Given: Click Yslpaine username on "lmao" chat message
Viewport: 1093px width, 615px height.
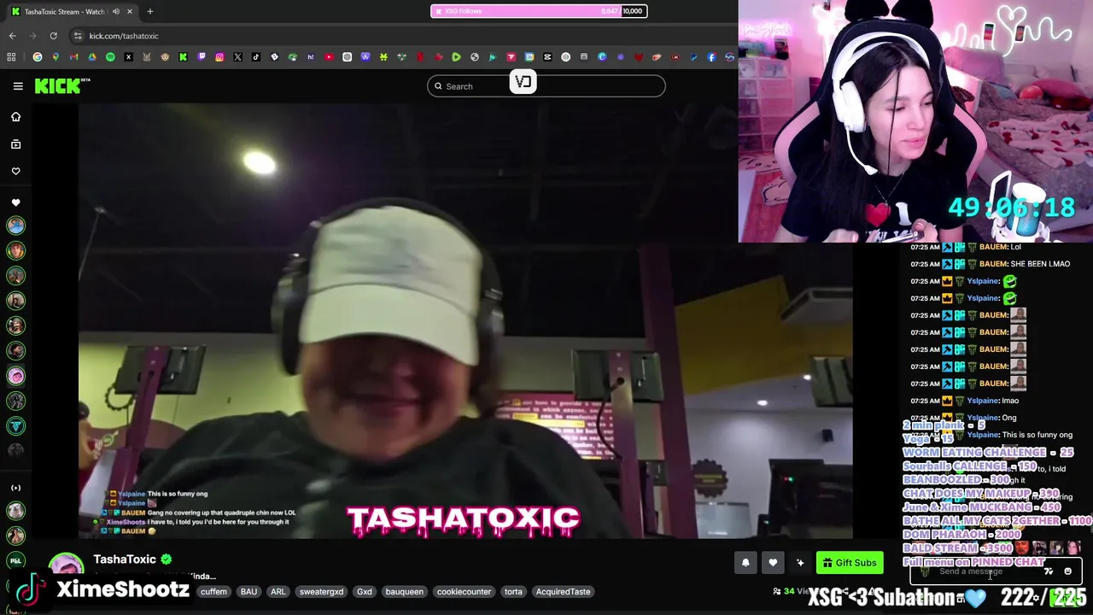Looking at the screenshot, I should click(x=982, y=401).
